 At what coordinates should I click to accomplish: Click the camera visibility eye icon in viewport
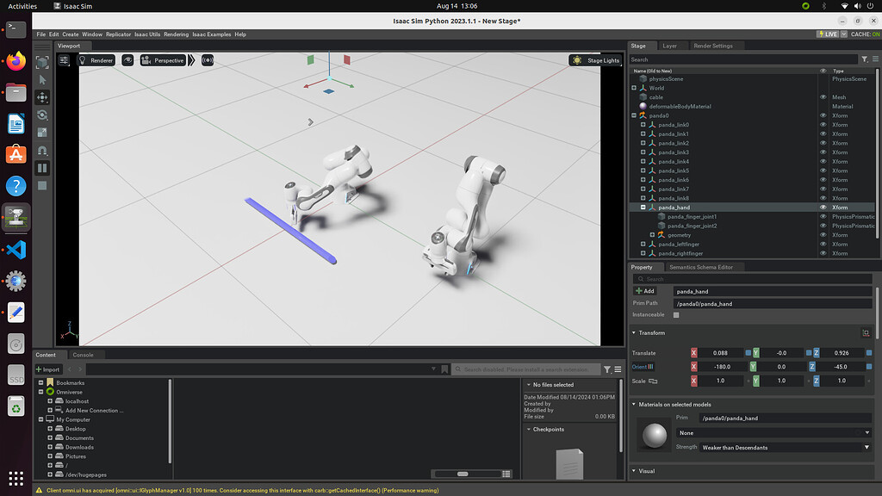click(127, 60)
